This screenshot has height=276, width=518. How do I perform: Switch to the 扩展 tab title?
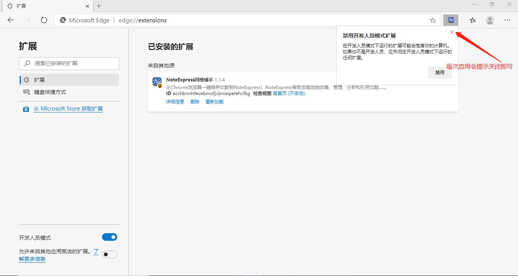21,6
